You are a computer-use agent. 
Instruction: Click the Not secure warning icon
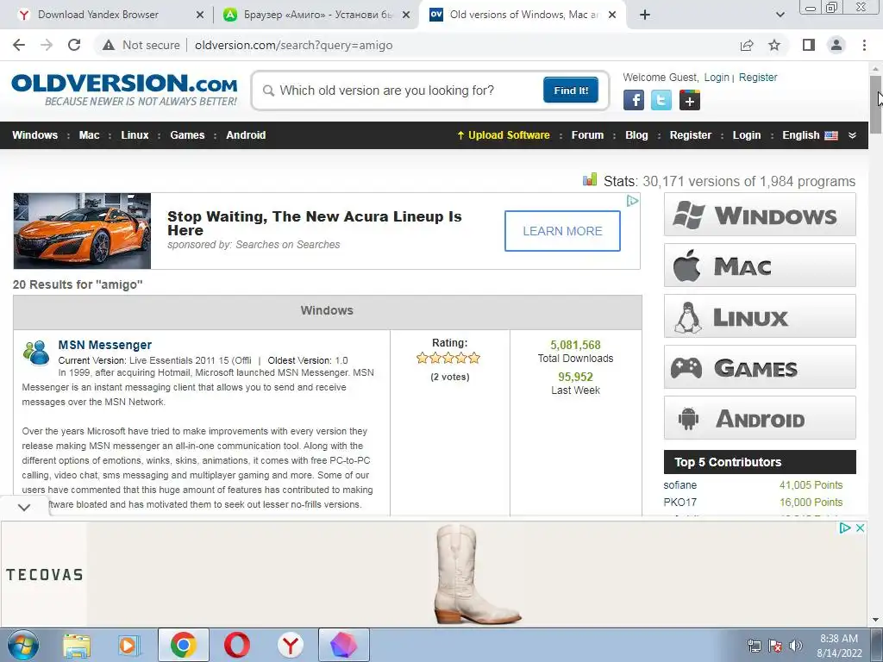109,45
